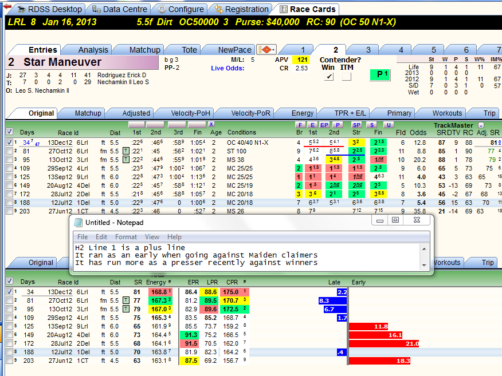Screen dimensions: 502x376
Task: Toggle the select-all checkbox in lower Energy panel
Action: click(x=10, y=281)
